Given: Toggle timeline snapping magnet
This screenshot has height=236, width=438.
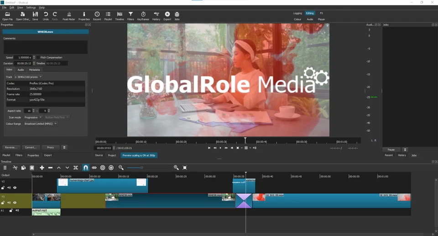Looking at the screenshot, I should (x=86, y=167).
